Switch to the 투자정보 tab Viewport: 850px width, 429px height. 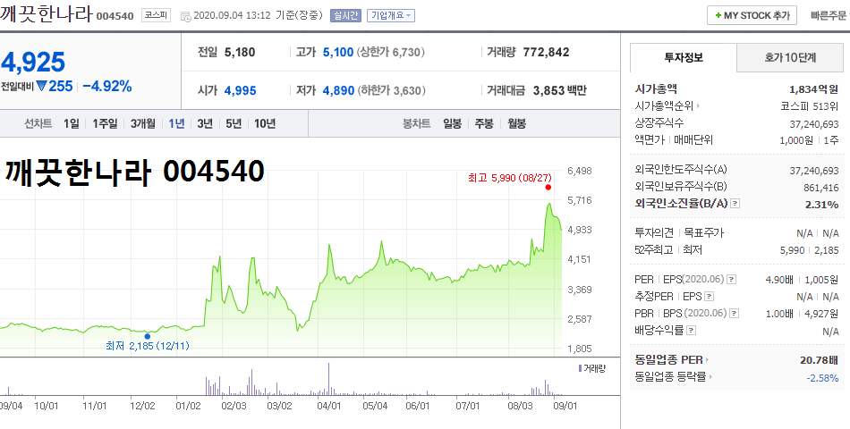[684, 57]
